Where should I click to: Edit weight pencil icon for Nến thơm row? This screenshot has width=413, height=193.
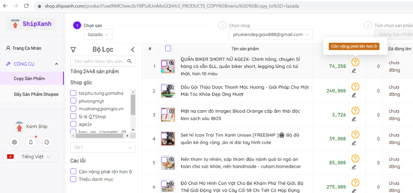click(x=354, y=167)
